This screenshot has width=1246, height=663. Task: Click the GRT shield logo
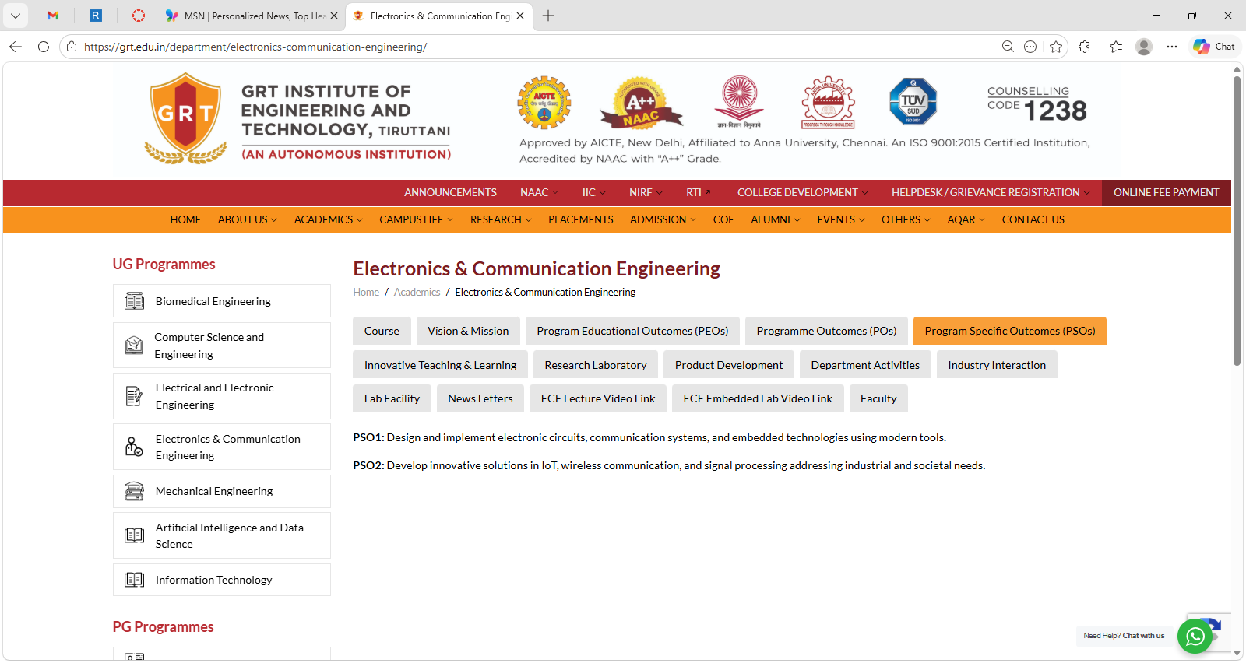(x=185, y=117)
